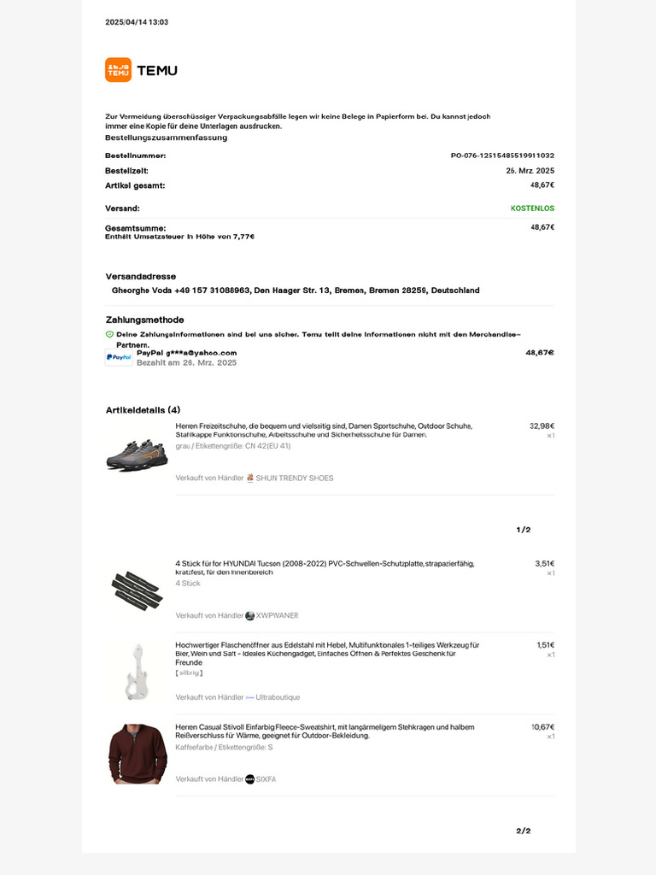The height and width of the screenshot is (875, 656).
Task: Click the SHUN TRENDY SHOES merchant icon
Action: coord(250,478)
